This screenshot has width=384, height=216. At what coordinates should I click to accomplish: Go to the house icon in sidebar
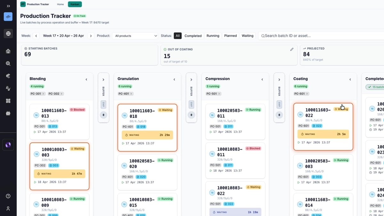8,51
